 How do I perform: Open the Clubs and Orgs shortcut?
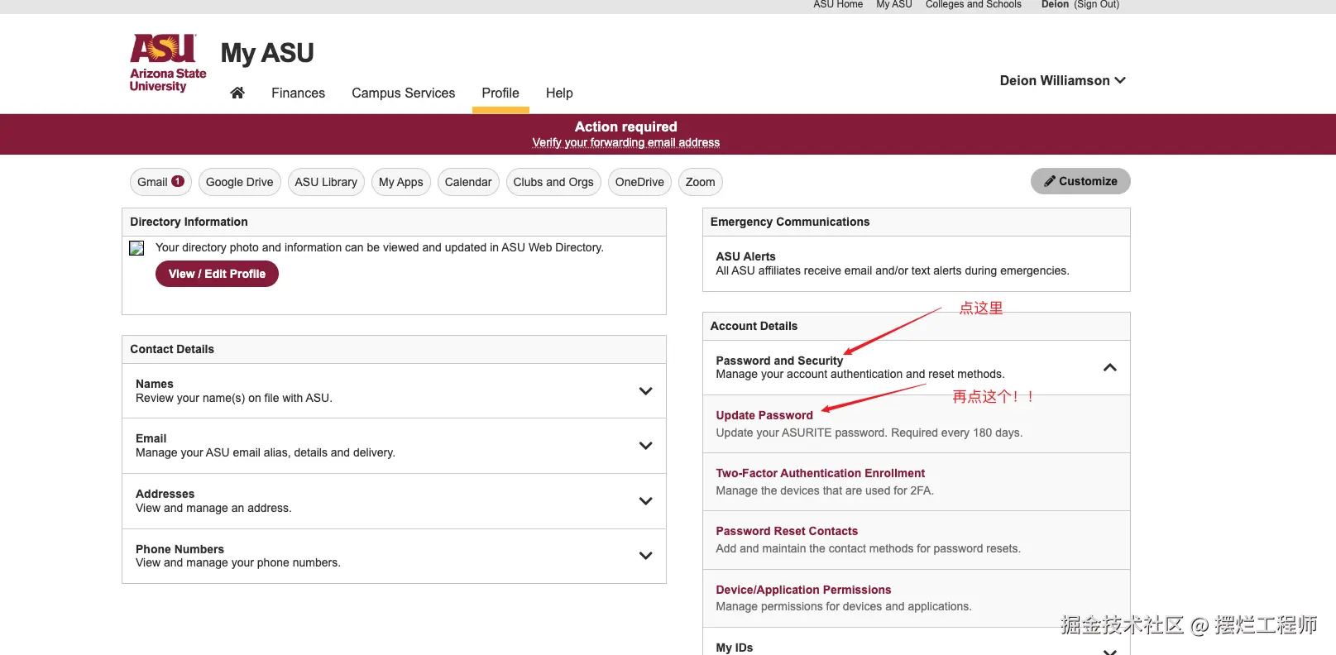click(553, 182)
